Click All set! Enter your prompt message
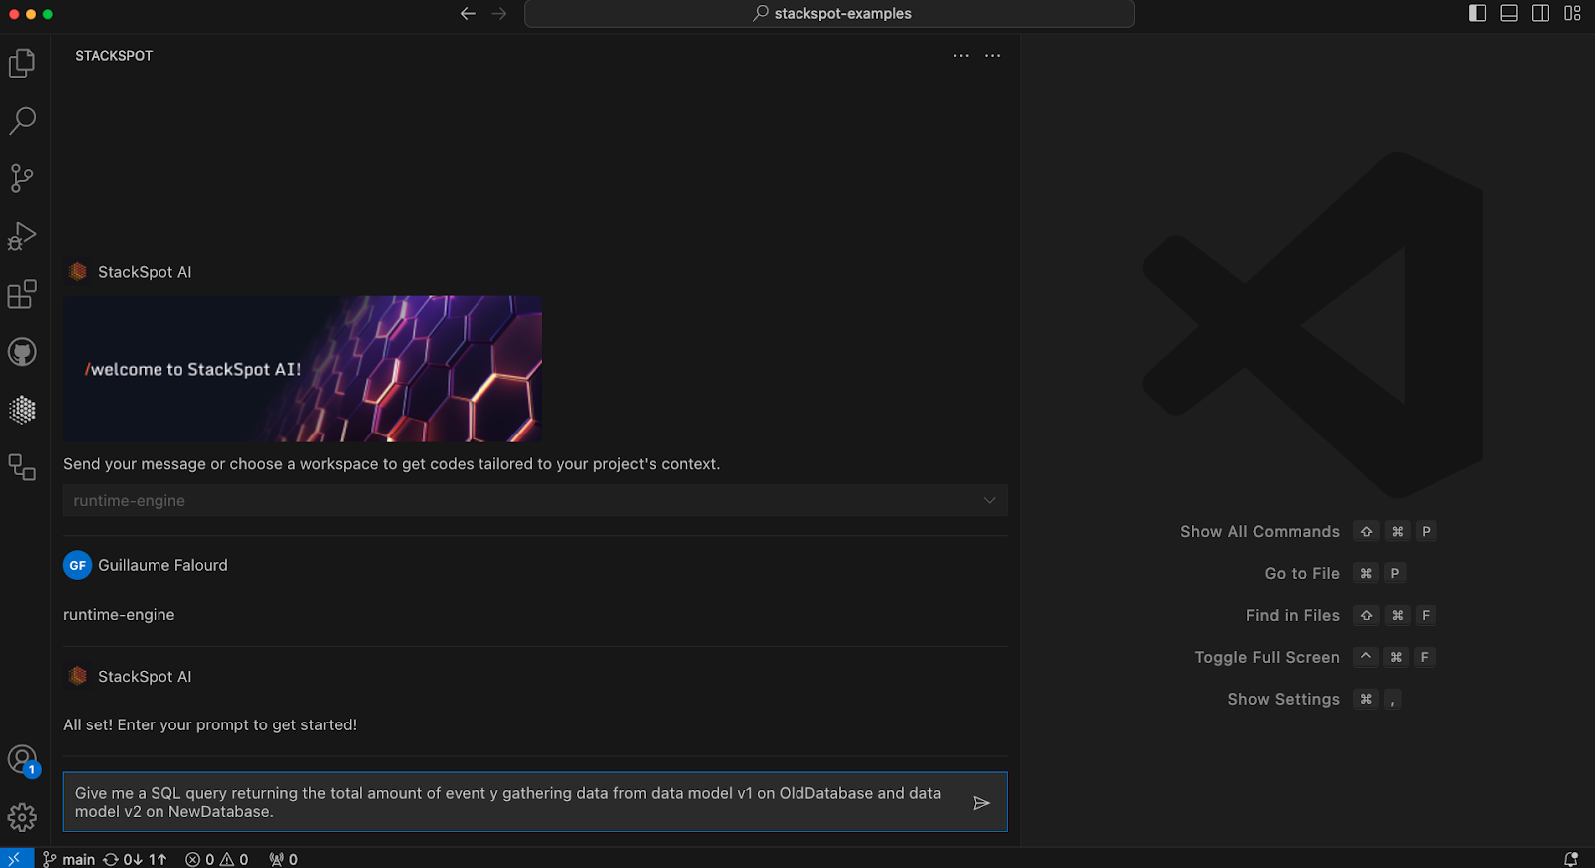 coord(209,724)
